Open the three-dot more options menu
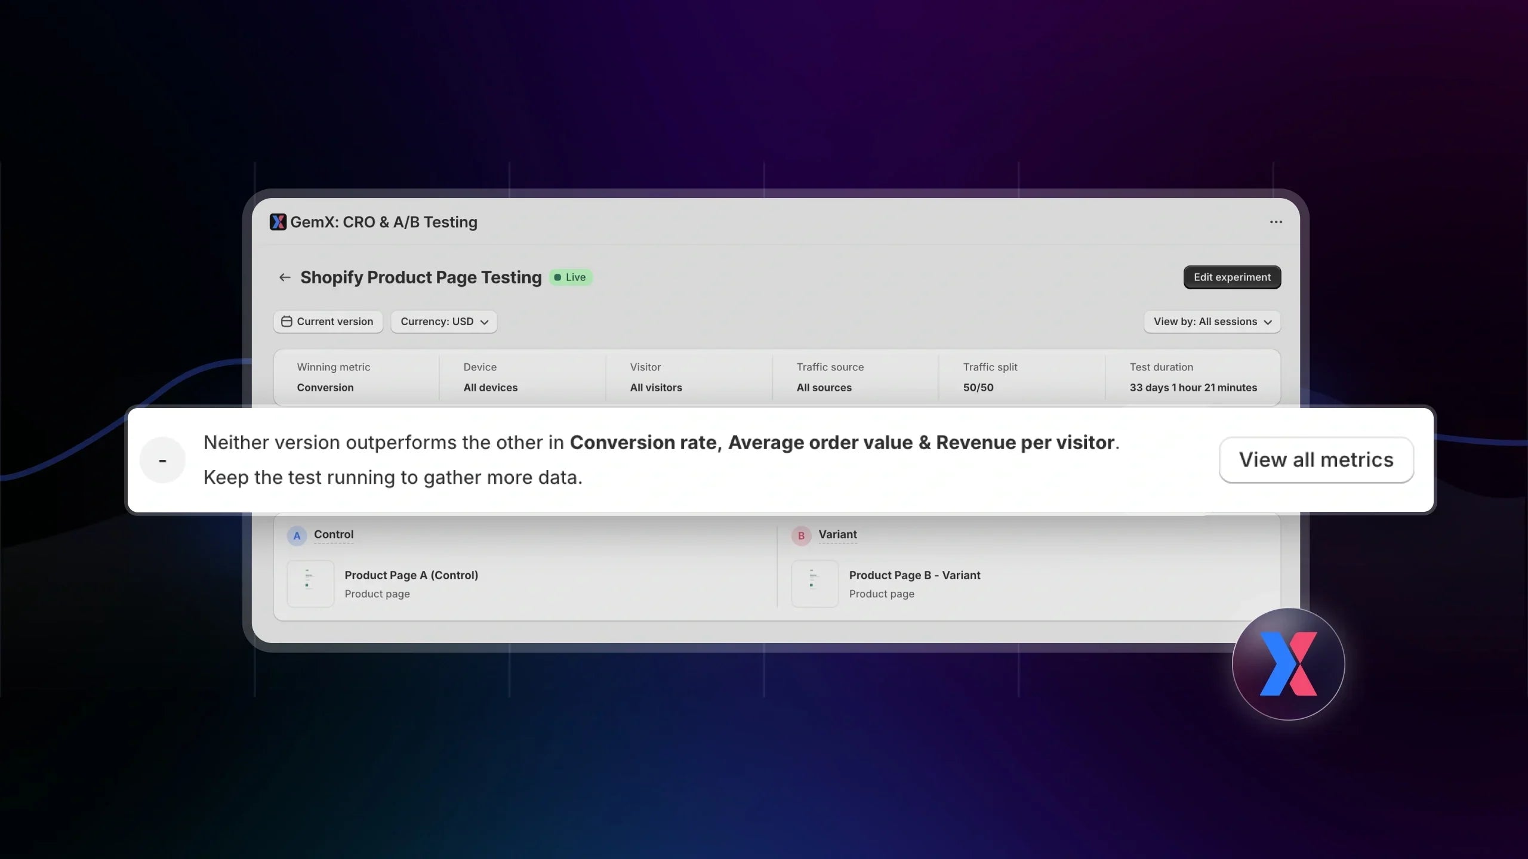Image resolution: width=1528 pixels, height=859 pixels. tap(1276, 222)
